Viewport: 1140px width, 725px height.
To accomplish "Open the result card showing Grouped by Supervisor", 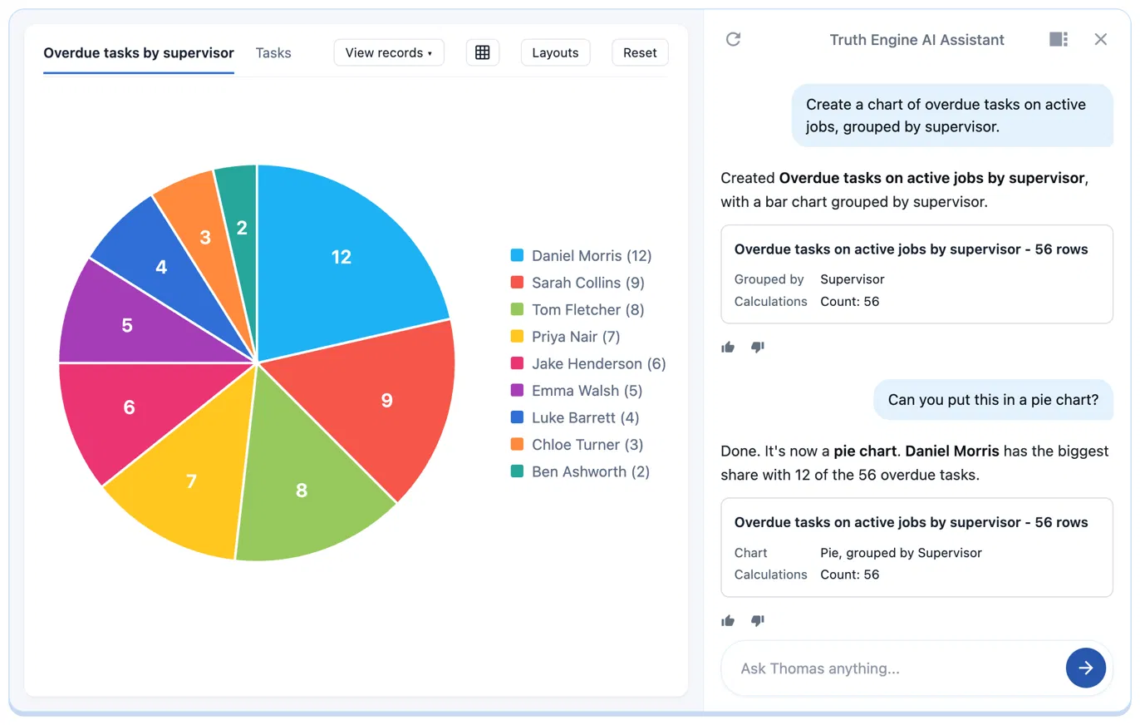I will point(916,274).
